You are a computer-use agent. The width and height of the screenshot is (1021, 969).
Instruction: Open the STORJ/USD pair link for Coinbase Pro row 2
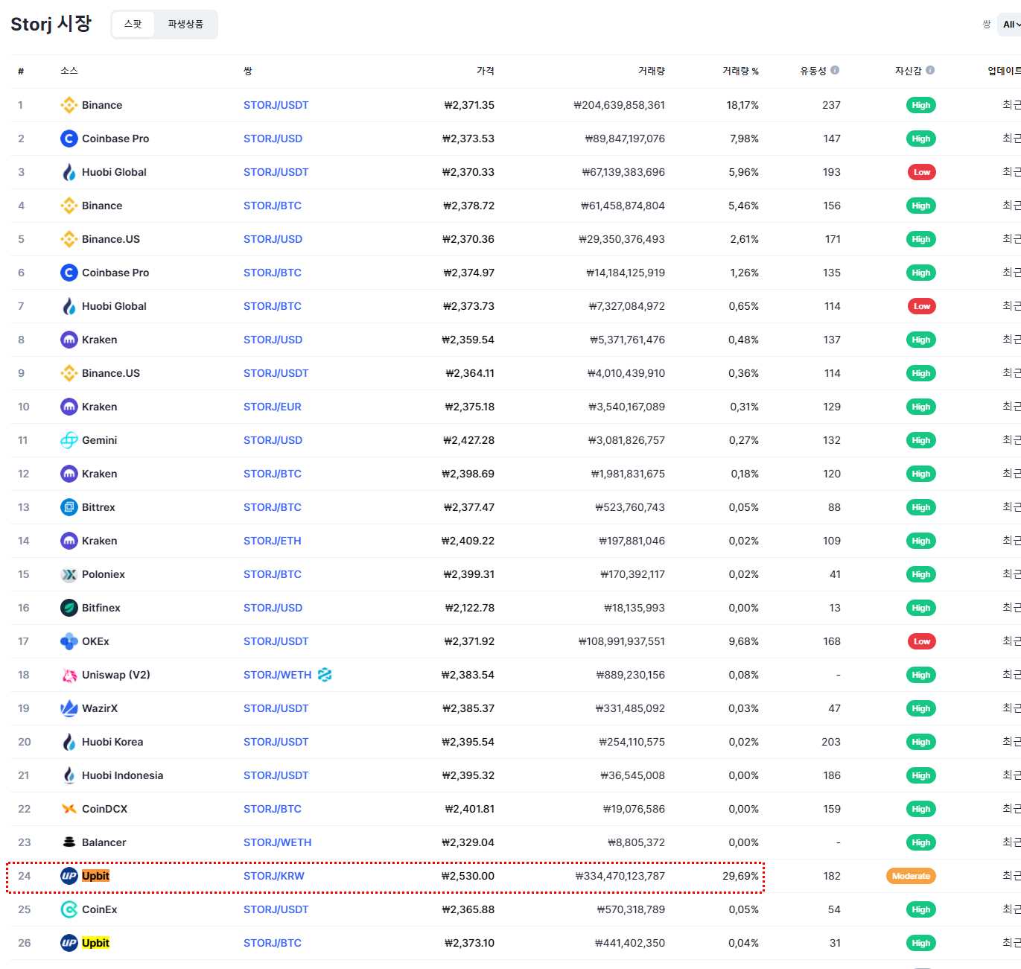(273, 139)
